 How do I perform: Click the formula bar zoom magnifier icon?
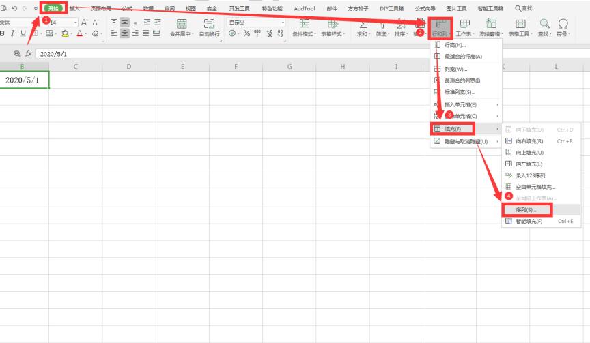(17, 54)
